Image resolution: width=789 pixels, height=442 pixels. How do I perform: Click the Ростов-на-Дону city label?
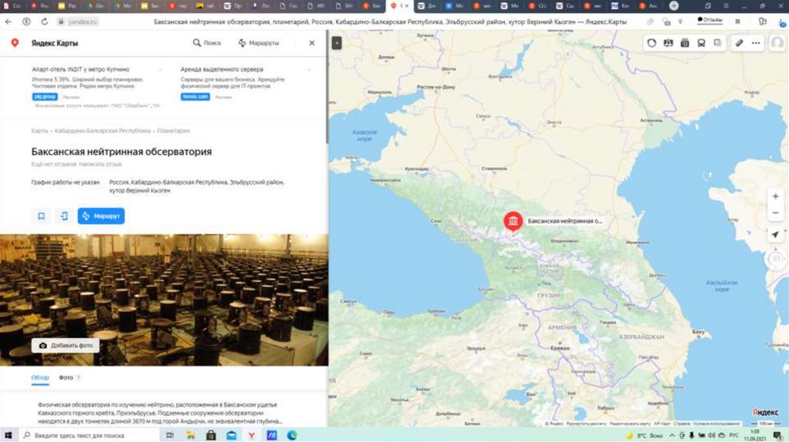tap(436, 87)
